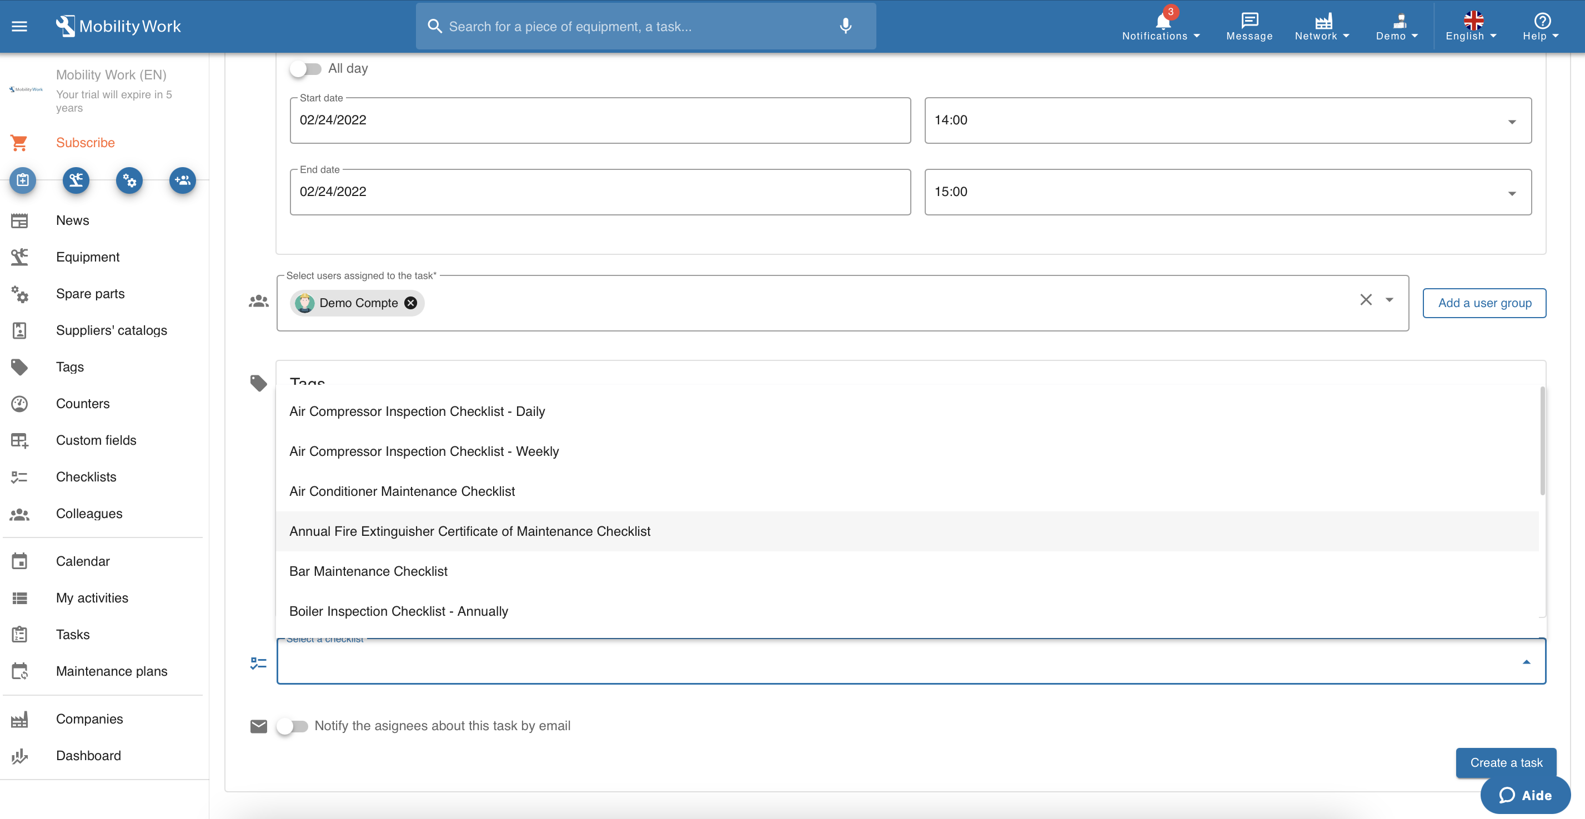Click the add colleagues shortcut icon
The height and width of the screenshot is (819, 1585).
point(183,180)
